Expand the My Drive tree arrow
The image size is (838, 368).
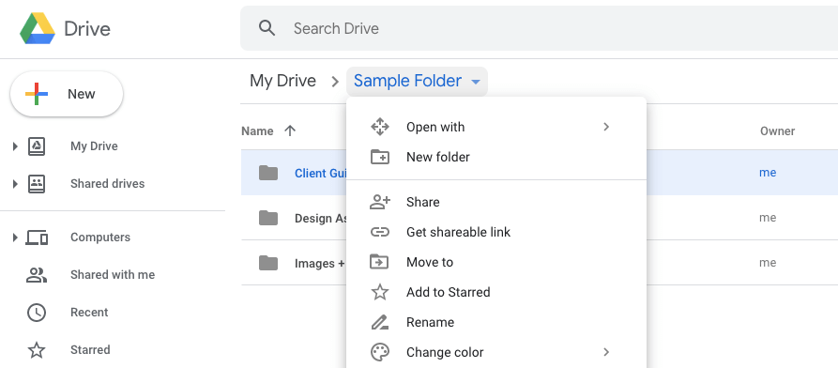tap(15, 146)
